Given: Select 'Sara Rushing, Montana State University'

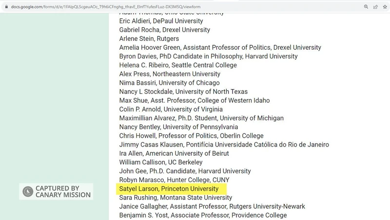Looking at the screenshot, I should [175, 198].
